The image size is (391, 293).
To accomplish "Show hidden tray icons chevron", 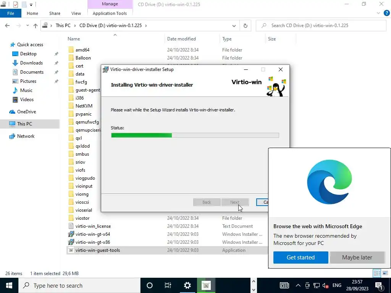I will [298, 285].
